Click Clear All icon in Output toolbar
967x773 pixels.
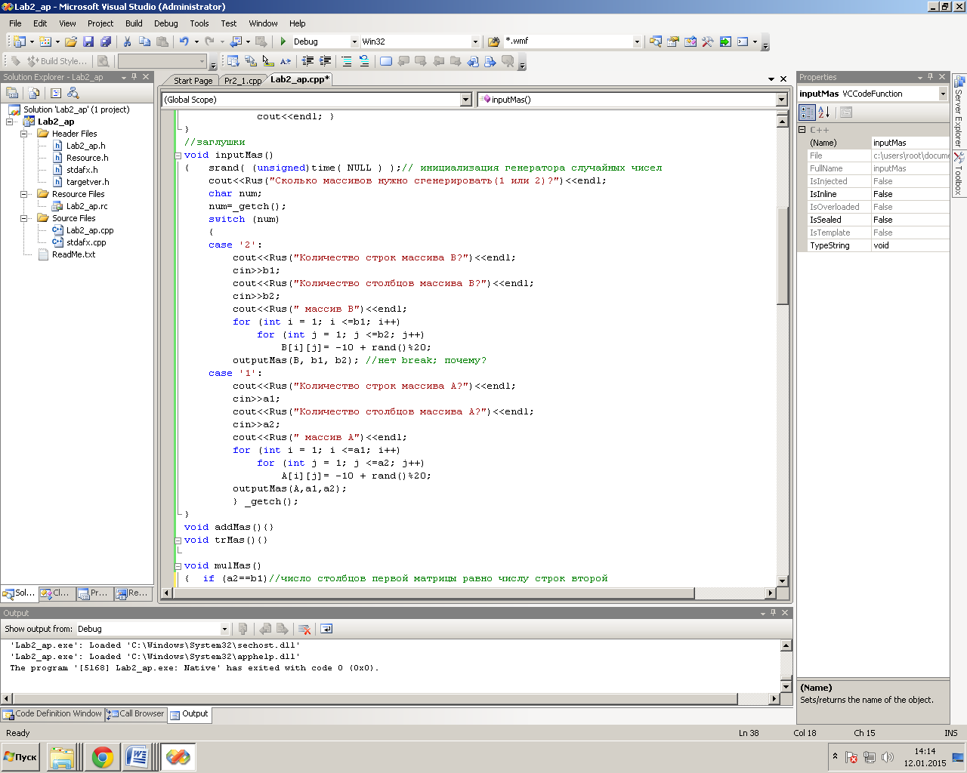coord(304,629)
